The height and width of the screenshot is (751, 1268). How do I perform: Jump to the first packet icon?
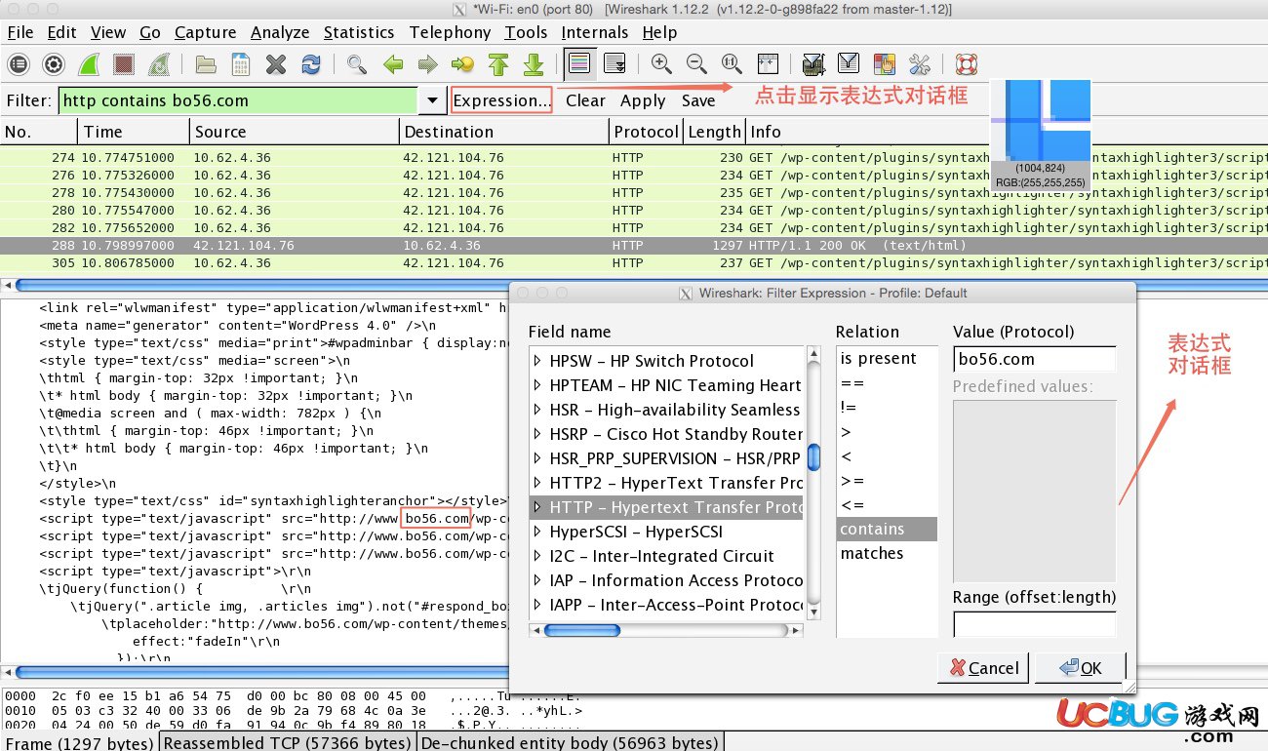(x=498, y=64)
